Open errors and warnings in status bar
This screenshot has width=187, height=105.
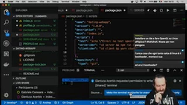pos(31,103)
